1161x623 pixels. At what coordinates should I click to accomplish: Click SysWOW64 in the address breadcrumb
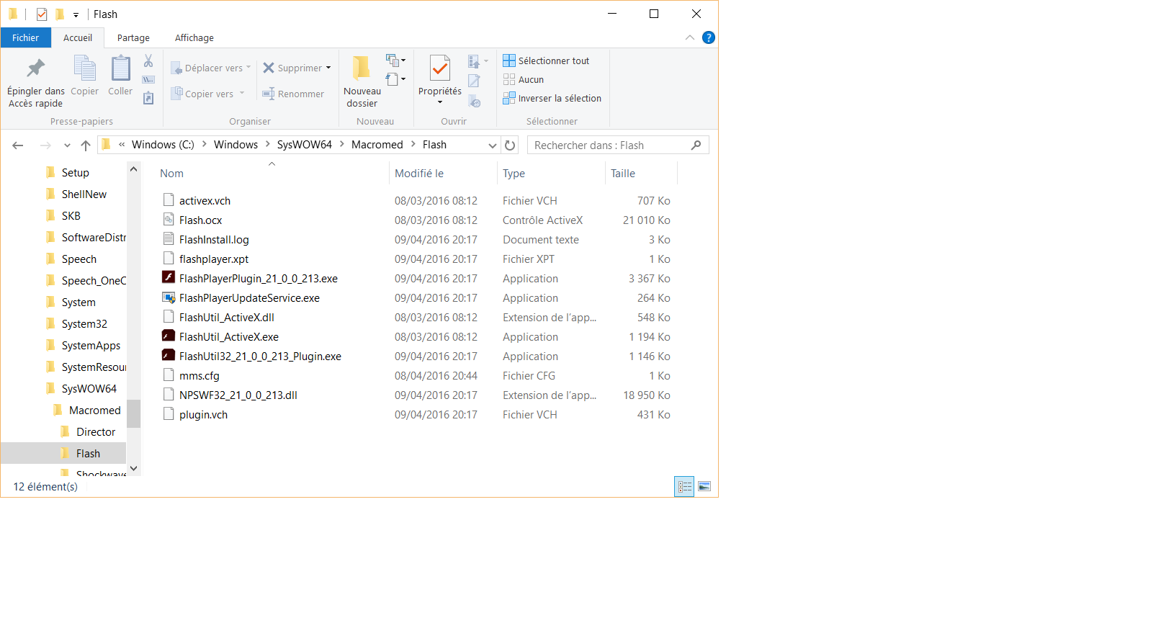coord(304,145)
